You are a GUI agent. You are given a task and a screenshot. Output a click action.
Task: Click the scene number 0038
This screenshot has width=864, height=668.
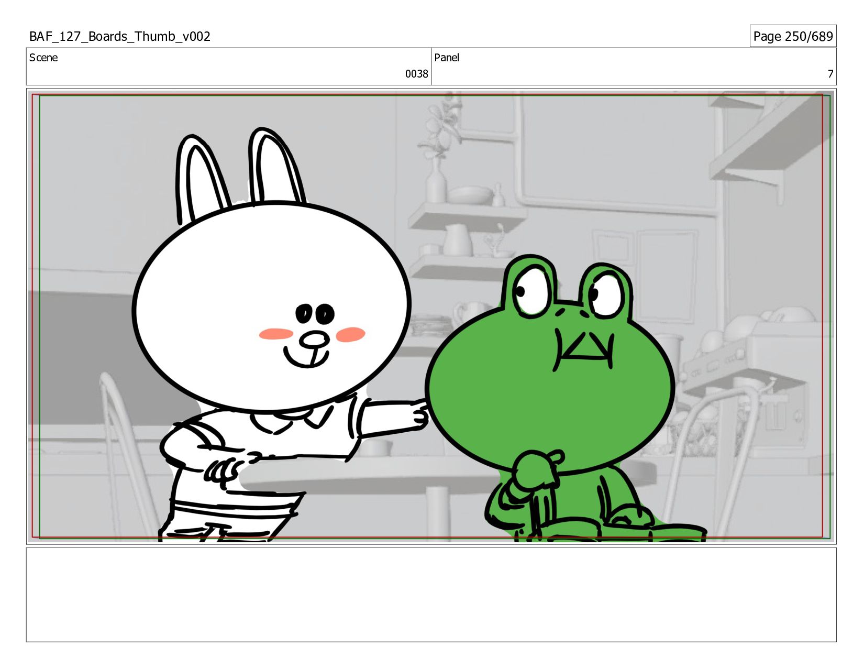[416, 74]
